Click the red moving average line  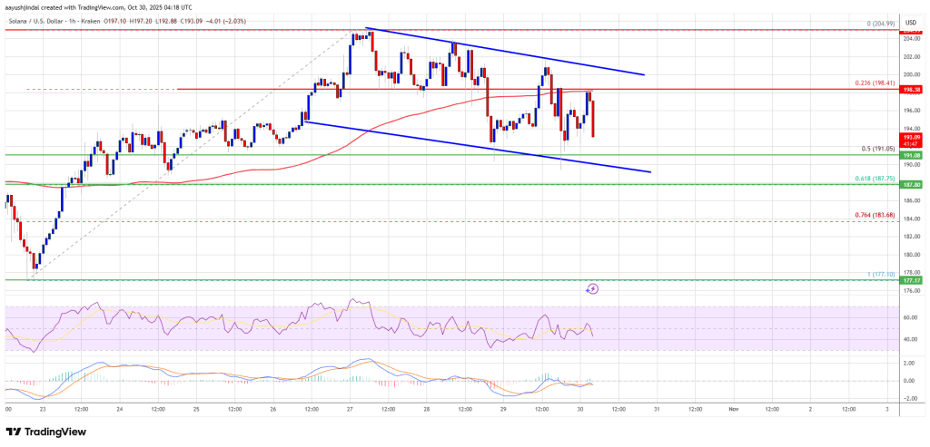pyautogui.click(x=272, y=169)
